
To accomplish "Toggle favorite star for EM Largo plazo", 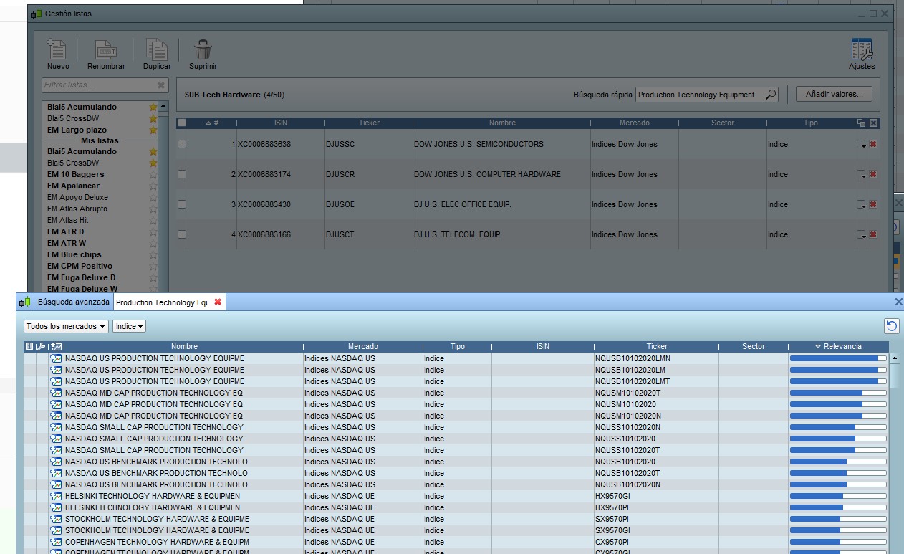I will click(153, 130).
